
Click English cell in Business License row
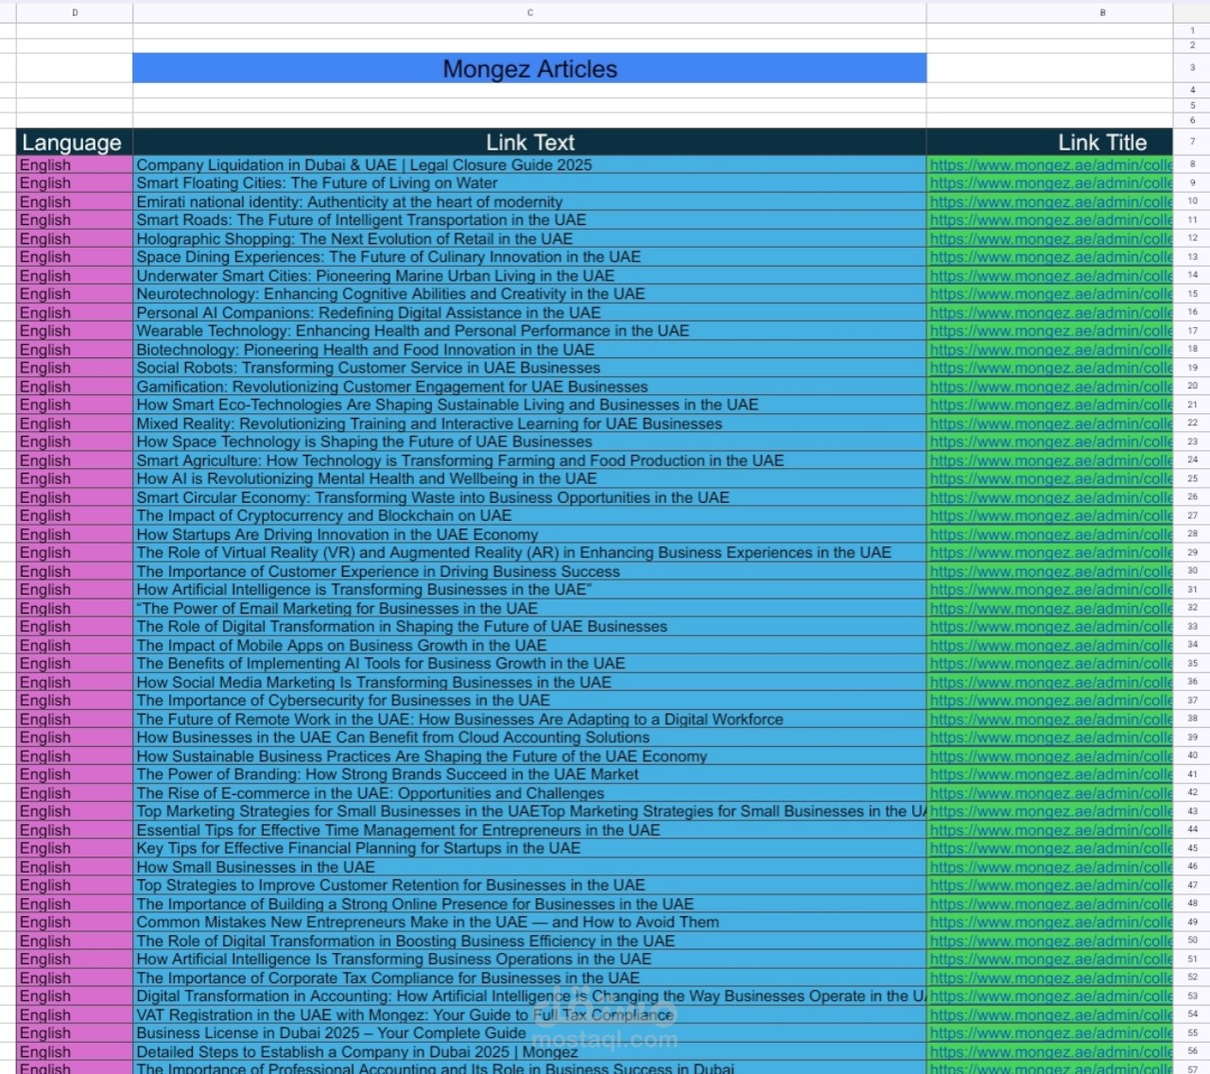point(75,1033)
